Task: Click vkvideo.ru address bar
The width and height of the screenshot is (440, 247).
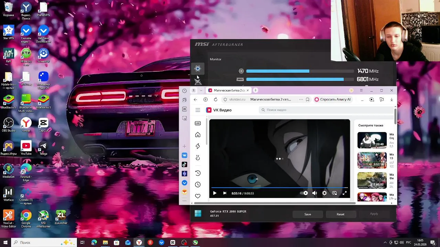Action: tap(237, 99)
